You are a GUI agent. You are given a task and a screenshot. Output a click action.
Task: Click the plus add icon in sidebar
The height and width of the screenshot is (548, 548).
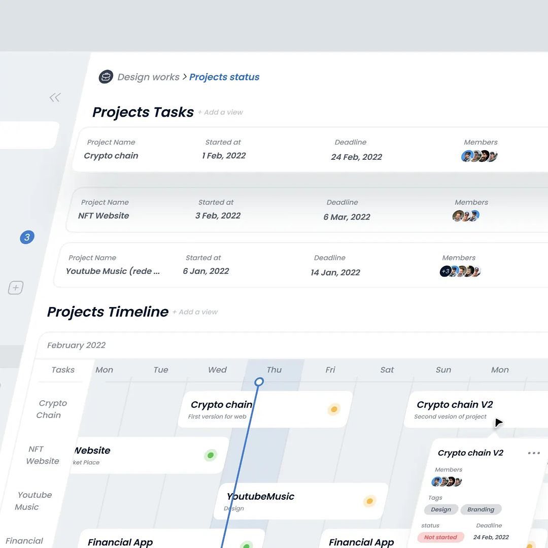coord(16,288)
